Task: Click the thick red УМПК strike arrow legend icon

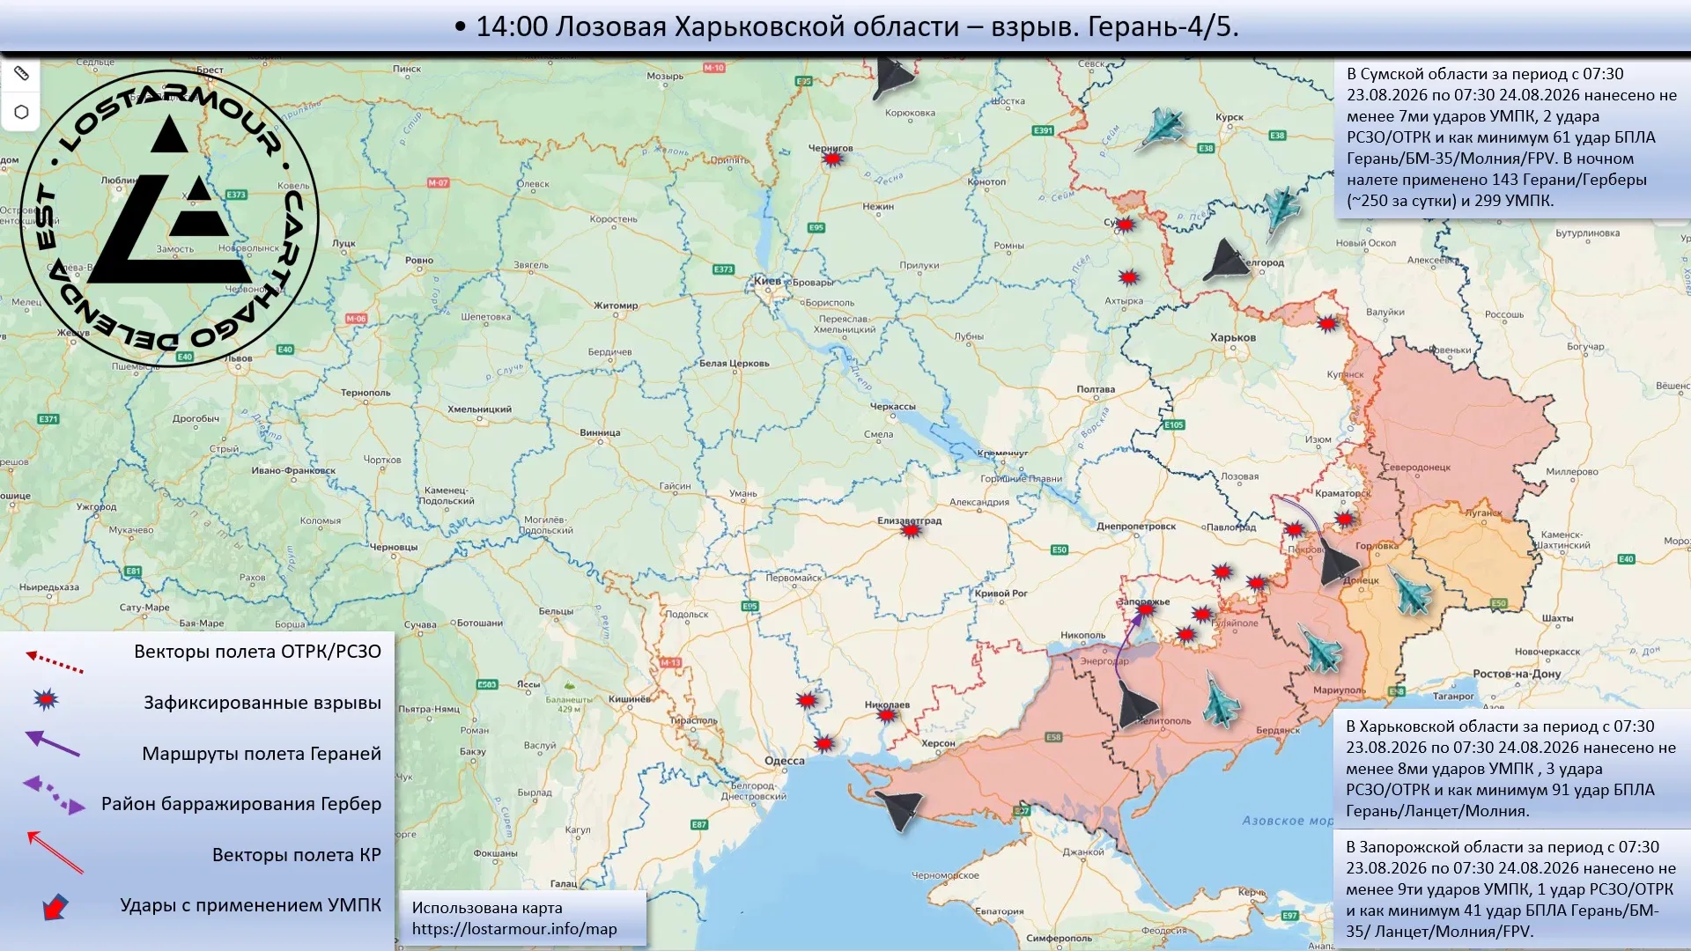Action: click(x=55, y=907)
